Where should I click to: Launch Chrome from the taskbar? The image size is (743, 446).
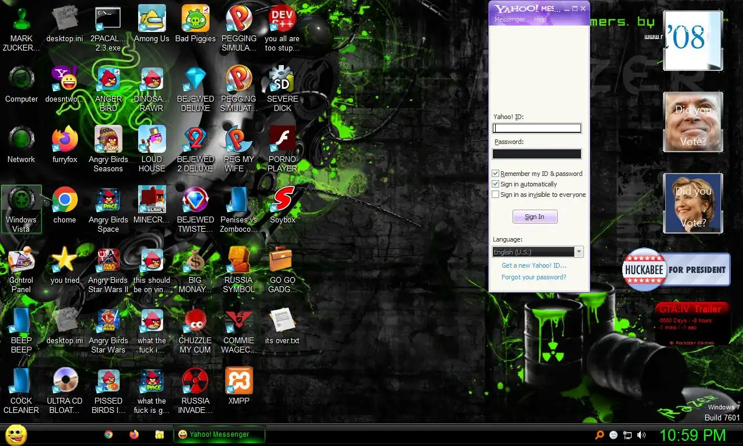109,434
